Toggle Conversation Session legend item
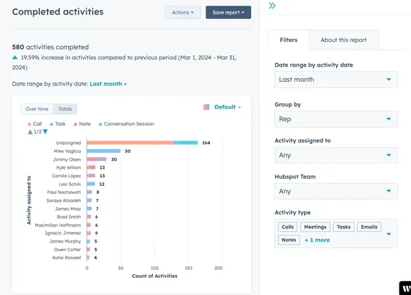This screenshot has width=411, height=295. tap(126, 124)
